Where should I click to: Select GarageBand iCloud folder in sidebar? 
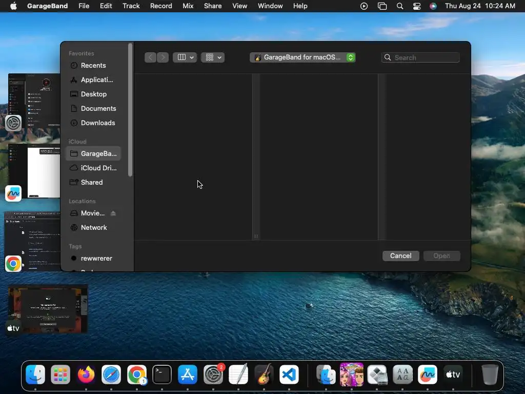[93, 153]
